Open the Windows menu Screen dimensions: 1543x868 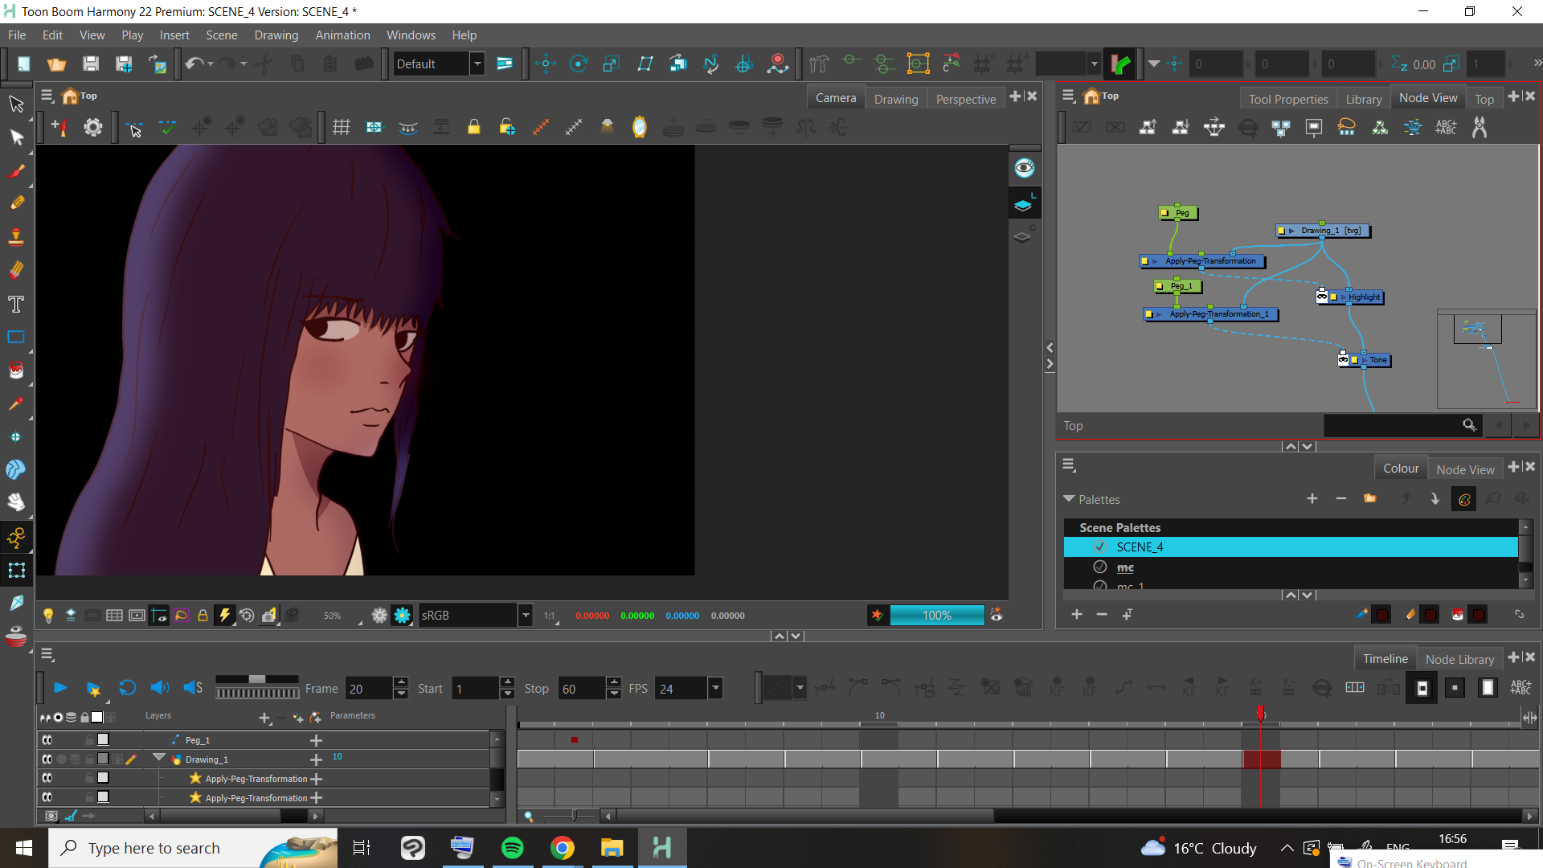[411, 35]
